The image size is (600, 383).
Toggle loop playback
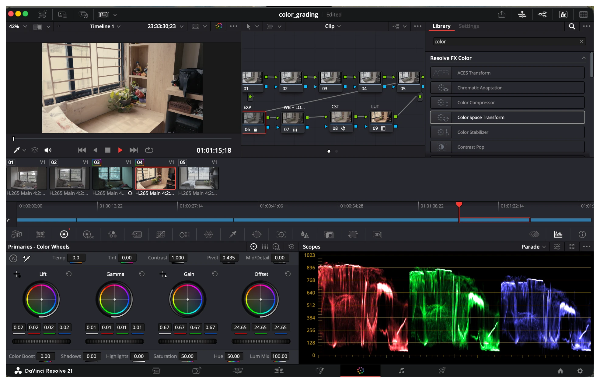(149, 150)
